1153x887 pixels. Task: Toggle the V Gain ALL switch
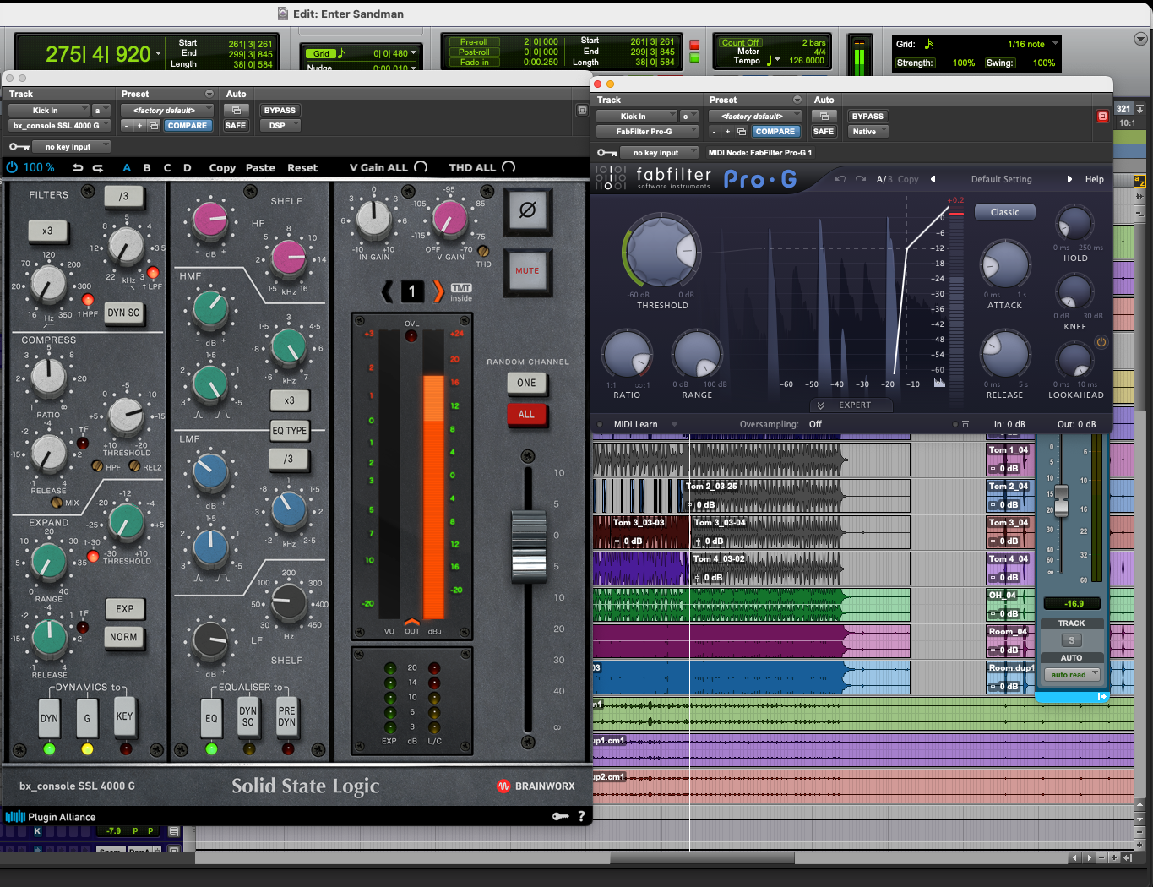421,167
